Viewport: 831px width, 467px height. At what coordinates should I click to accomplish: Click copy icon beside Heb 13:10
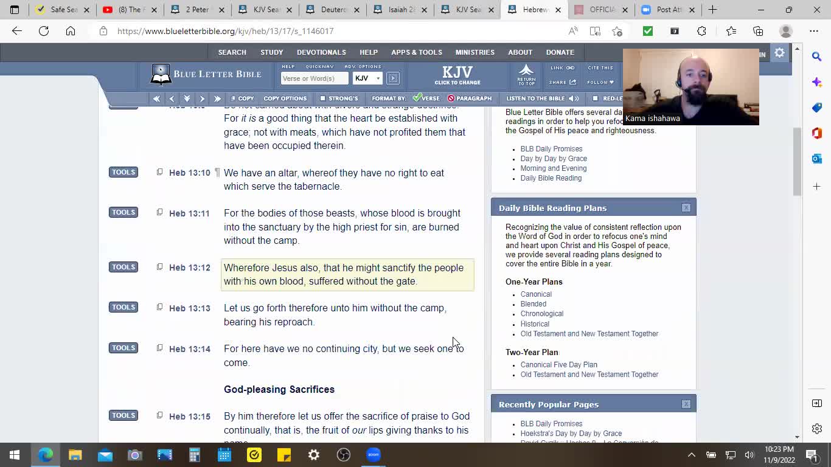pyautogui.click(x=159, y=172)
